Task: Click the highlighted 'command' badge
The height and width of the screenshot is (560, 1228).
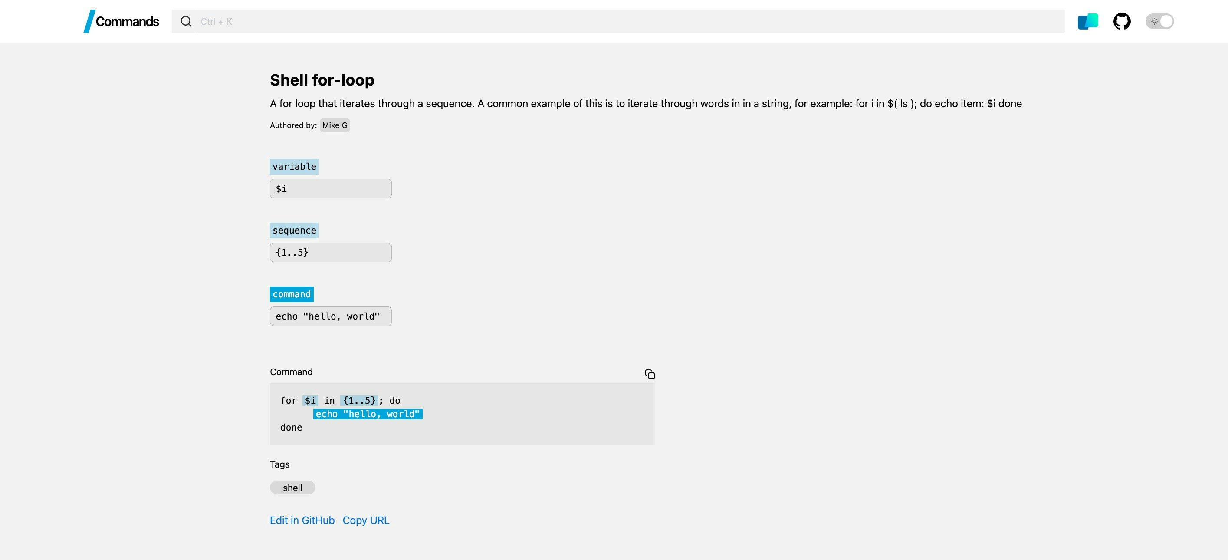Action: click(x=291, y=294)
